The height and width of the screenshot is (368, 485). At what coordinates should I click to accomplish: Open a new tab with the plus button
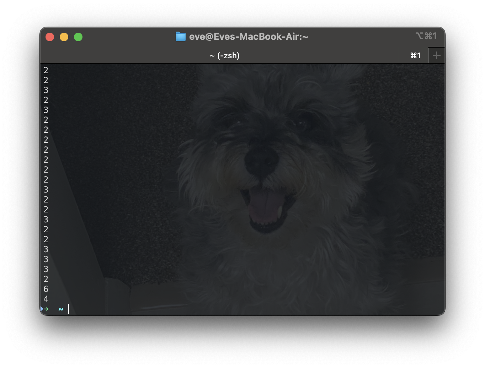pos(436,55)
